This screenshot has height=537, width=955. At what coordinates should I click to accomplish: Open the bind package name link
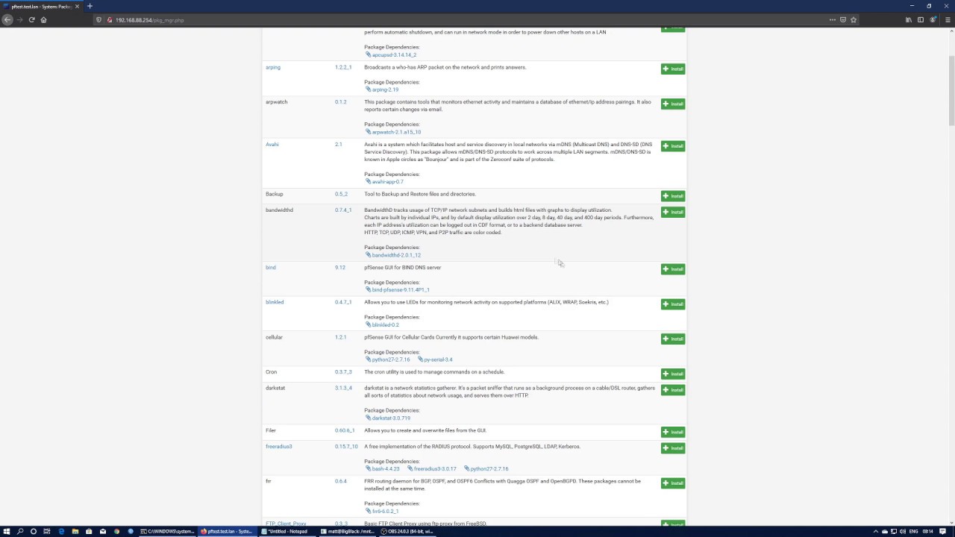tap(271, 267)
